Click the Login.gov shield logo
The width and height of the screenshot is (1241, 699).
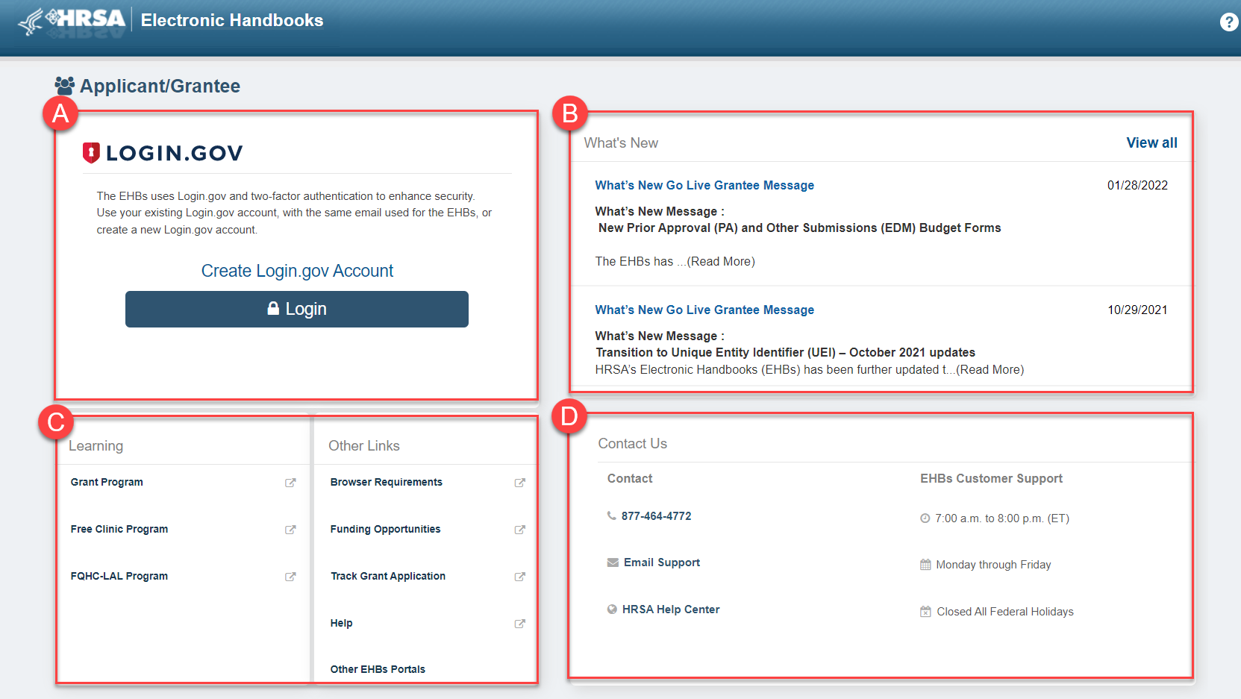pos(91,153)
